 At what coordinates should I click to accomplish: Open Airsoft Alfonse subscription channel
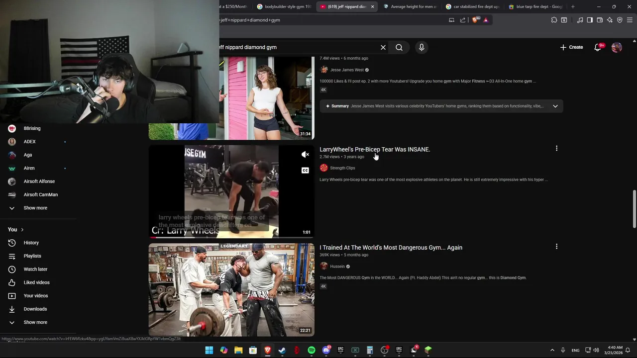(x=39, y=181)
